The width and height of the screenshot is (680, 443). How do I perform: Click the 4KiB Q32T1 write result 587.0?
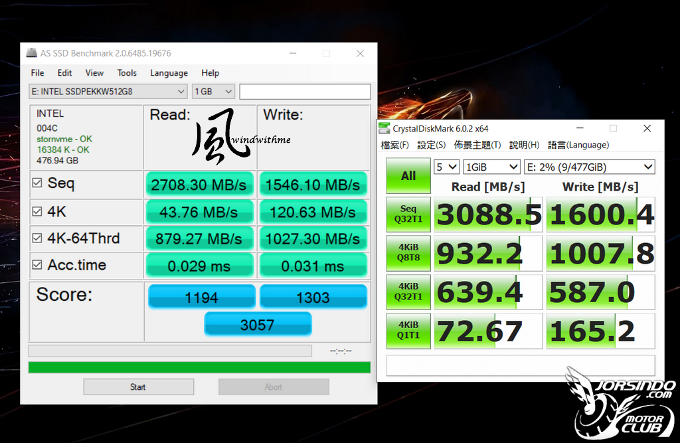pos(600,292)
